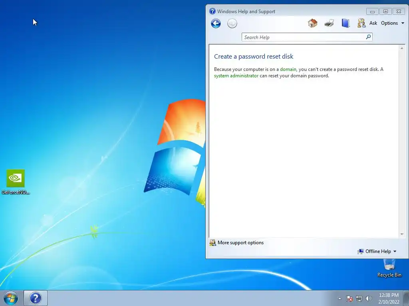Open the 'system administrator' definition link
Viewport: 409px width, 306px height.
pos(236,76)
